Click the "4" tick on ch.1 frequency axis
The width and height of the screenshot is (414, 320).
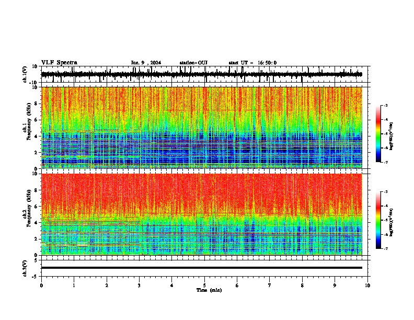[x=37, y=136]
